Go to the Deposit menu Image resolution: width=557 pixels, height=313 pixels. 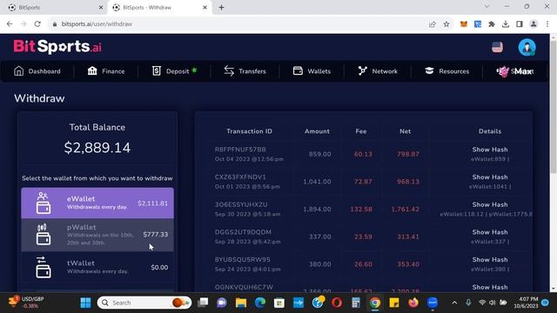tap(174, 71)
